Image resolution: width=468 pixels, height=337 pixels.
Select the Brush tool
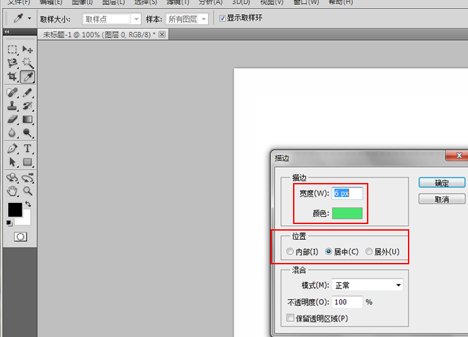[28, 93]
